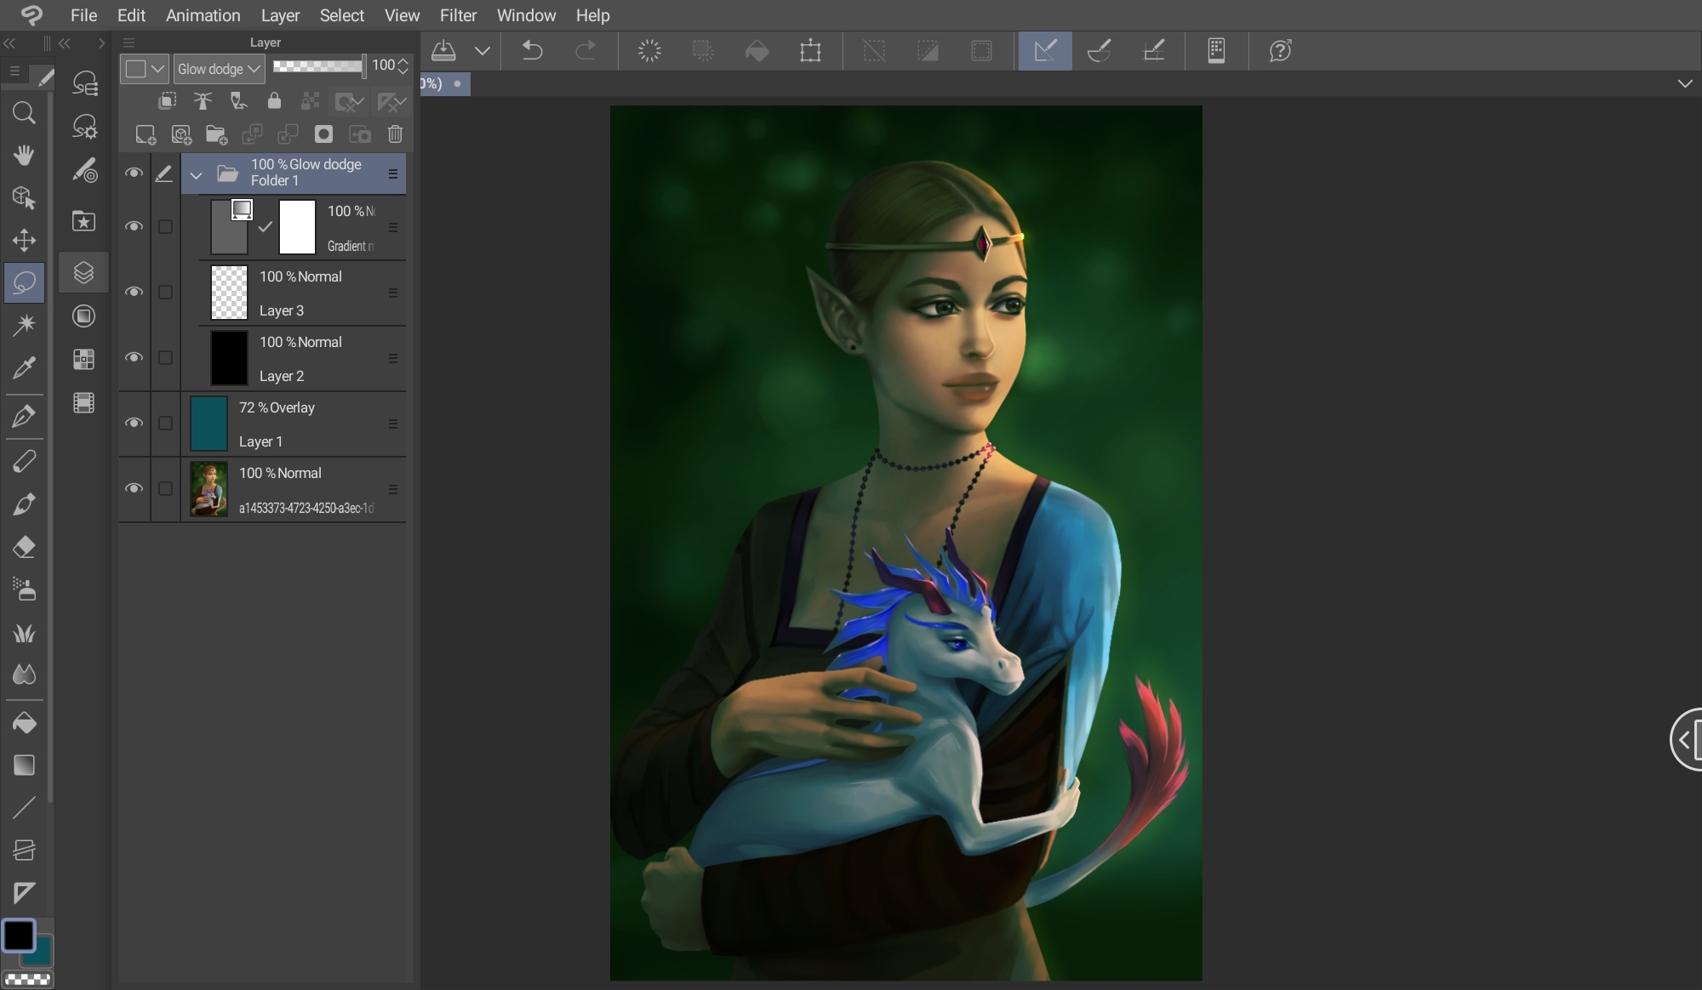Hide Layer 3 using its eye icon
The height and width of the screenshot is (990, 1702).
pyautogui.click(x=134, y=292)
